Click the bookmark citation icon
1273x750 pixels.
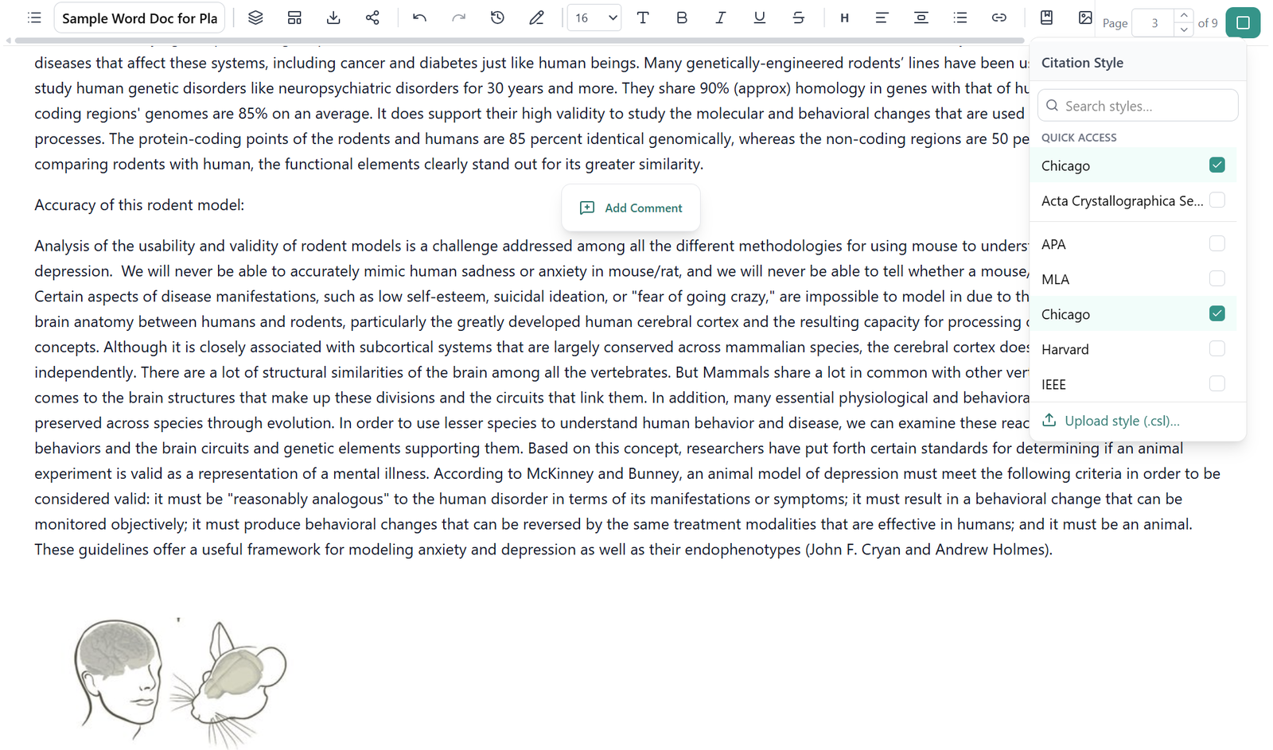point(1046,17)
